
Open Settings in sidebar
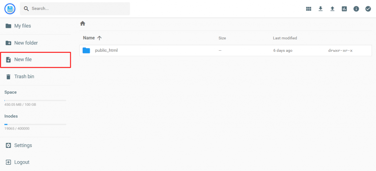coord(23,145)
